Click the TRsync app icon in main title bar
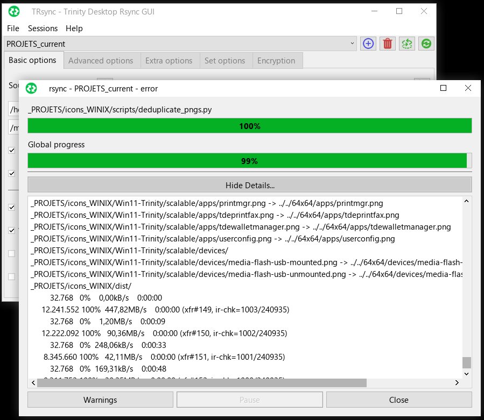This screenshot has height=420, width=484. (x=14, y=12)
